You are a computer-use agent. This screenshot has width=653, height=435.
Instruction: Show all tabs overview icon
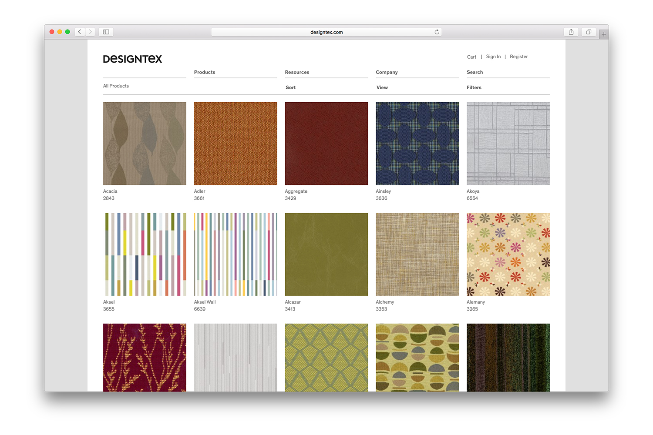pyautogui.click(x=589, y=32)
